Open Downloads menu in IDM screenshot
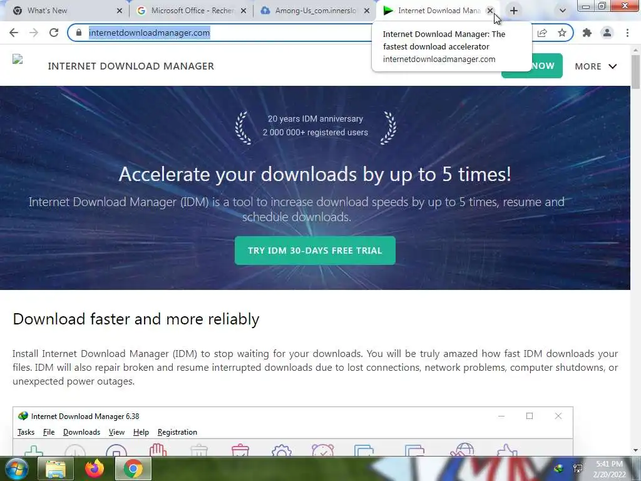 (x=82, y=432)
